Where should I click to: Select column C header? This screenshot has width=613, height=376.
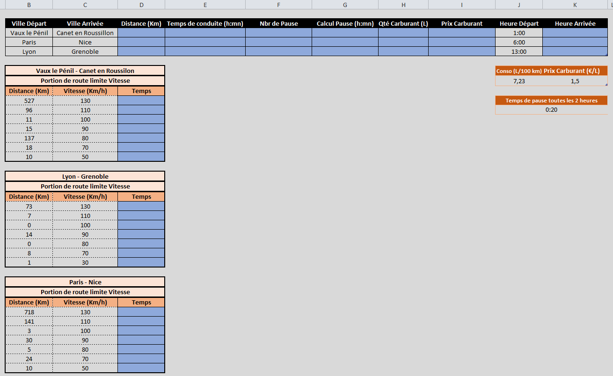click(x=85, y=5)
